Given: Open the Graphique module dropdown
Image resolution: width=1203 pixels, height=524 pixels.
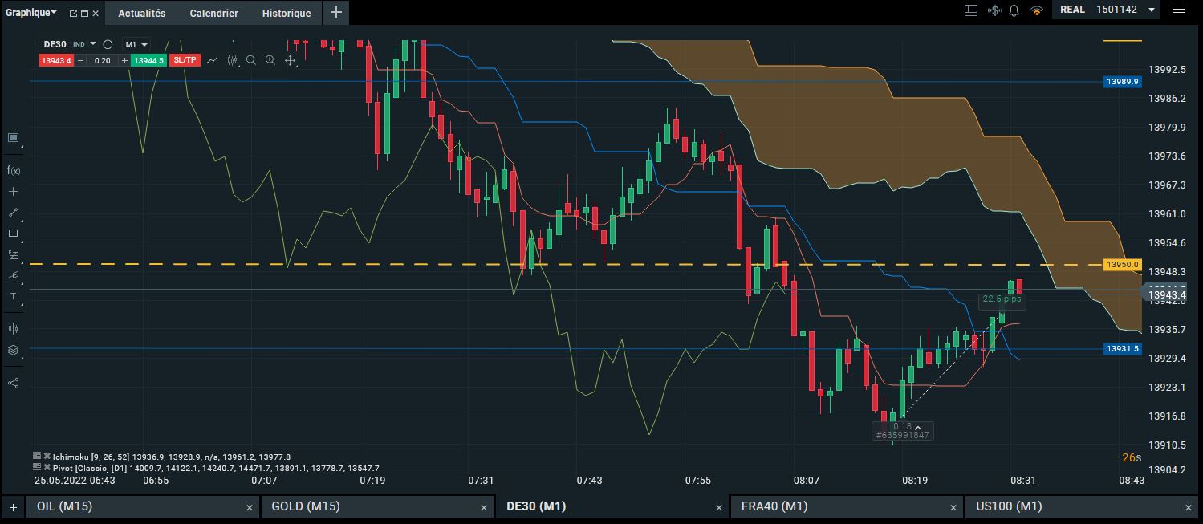Looking at the screenshot, I should click(x=31, y=13).
